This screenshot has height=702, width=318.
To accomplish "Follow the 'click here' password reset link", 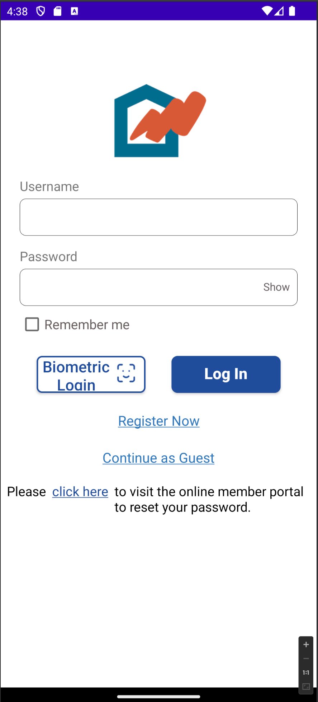I will tap(80, 492).
